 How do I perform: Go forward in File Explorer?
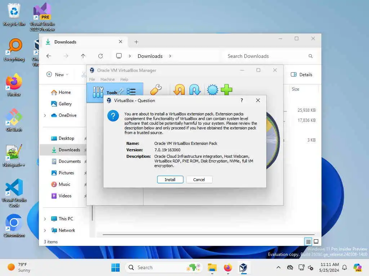coord(66,56)
